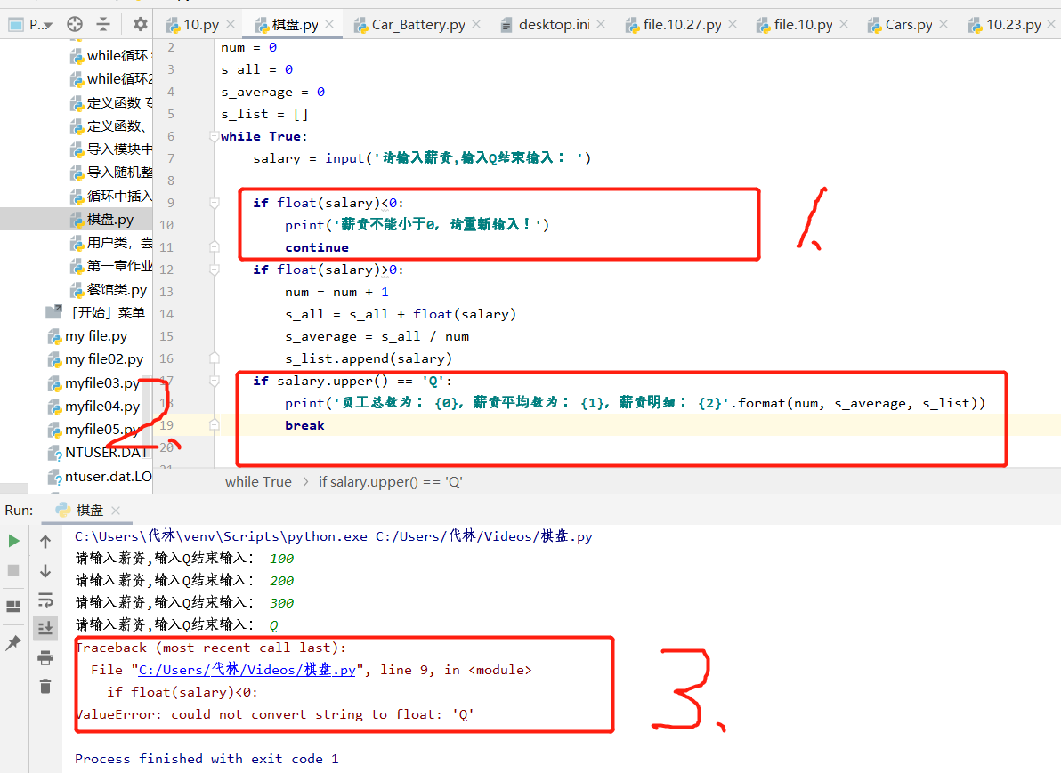Click the console input value 300
This screenshot has height=773, width=1061.
pyautogui.click(x=281, y=603)
